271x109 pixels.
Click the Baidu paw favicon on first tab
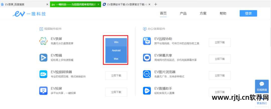pos(2,5)
